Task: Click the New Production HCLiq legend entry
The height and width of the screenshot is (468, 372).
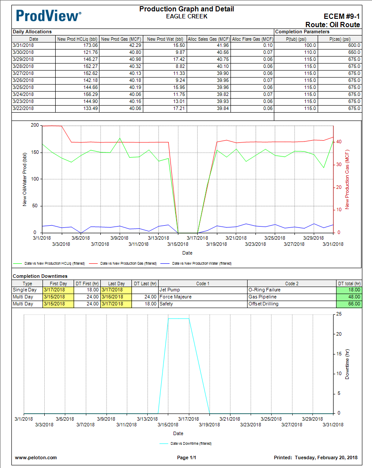Action: (49, 263)
